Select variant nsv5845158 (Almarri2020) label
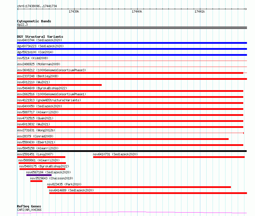The image size is (255, 216). point(38,148)
